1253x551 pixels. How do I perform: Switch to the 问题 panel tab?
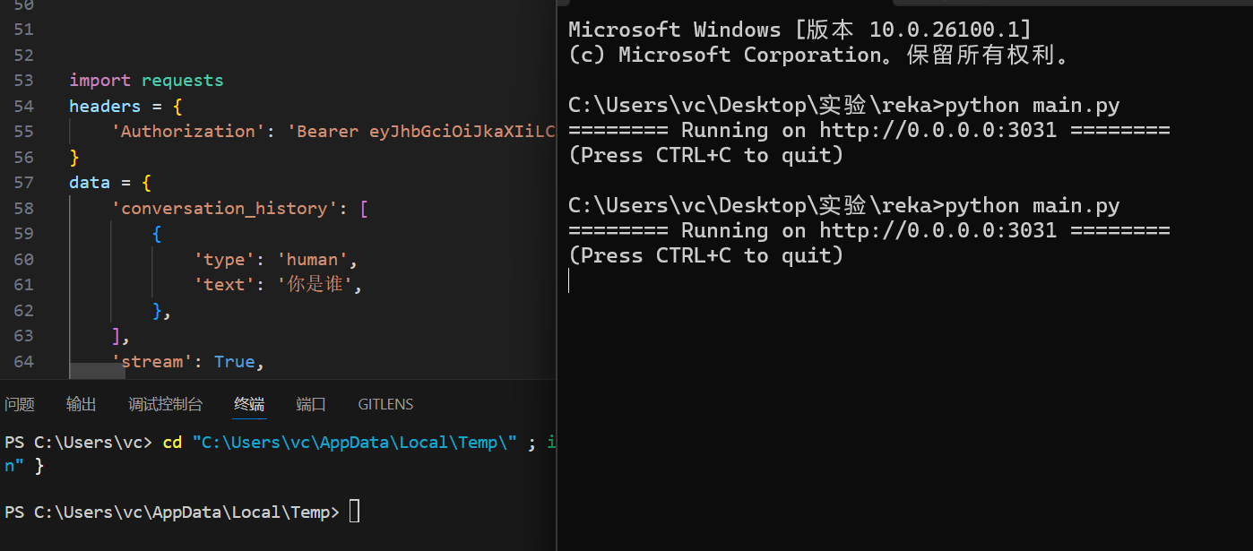point(20,404)
